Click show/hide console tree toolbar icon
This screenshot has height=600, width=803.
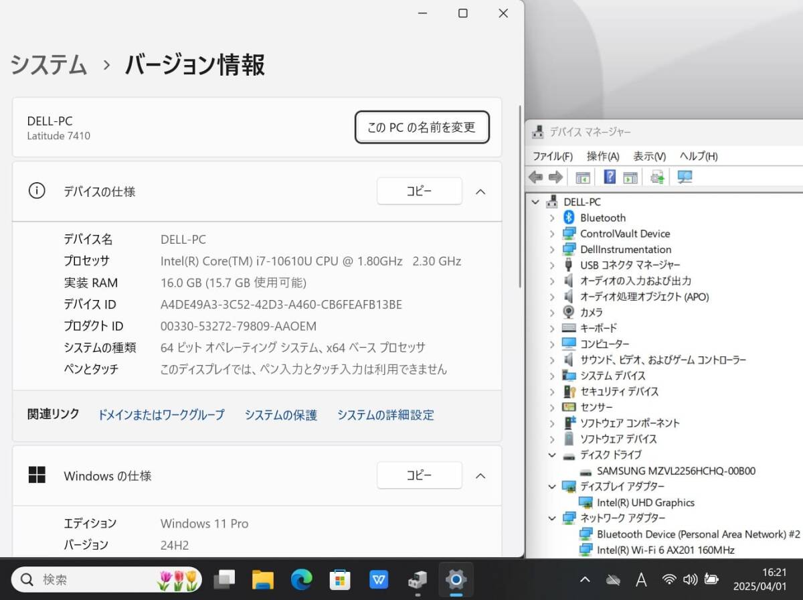click(583, 177)
